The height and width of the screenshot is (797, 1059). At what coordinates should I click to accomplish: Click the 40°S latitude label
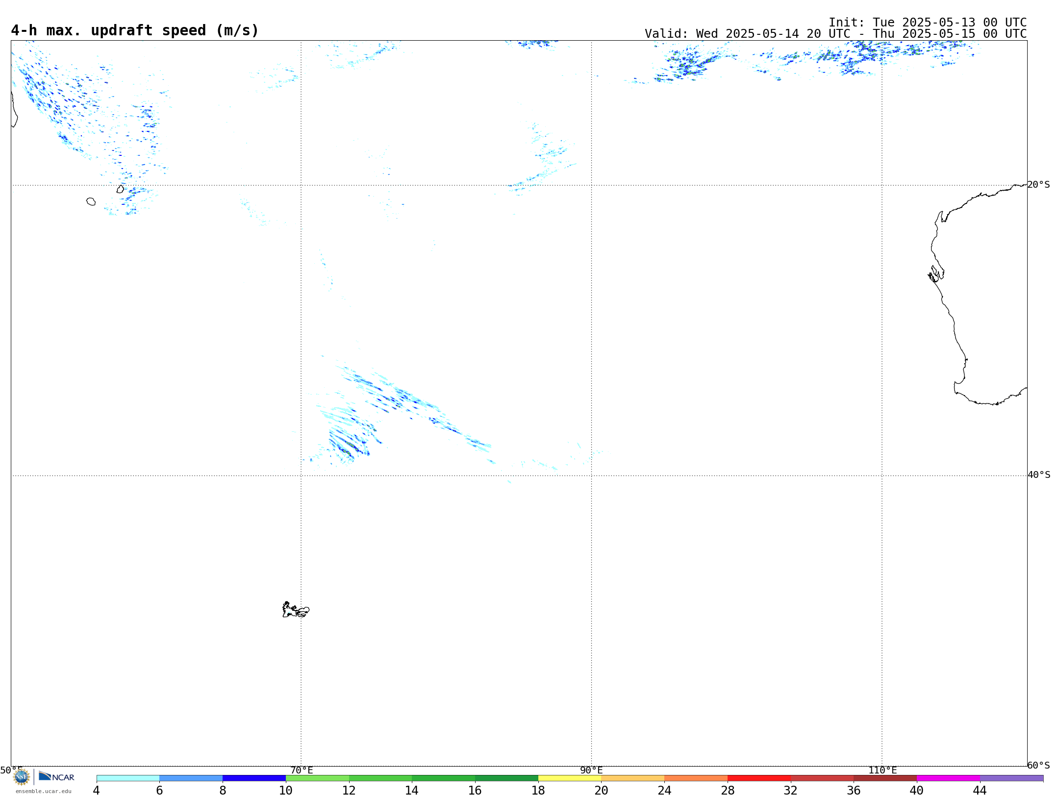[1039, 475]
